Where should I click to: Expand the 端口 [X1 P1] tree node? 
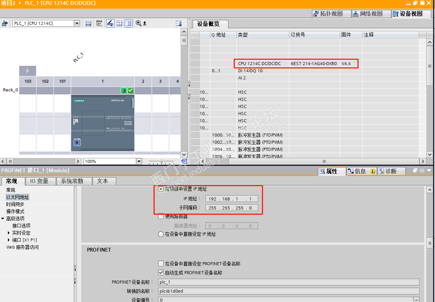click(x=9, y=240)
